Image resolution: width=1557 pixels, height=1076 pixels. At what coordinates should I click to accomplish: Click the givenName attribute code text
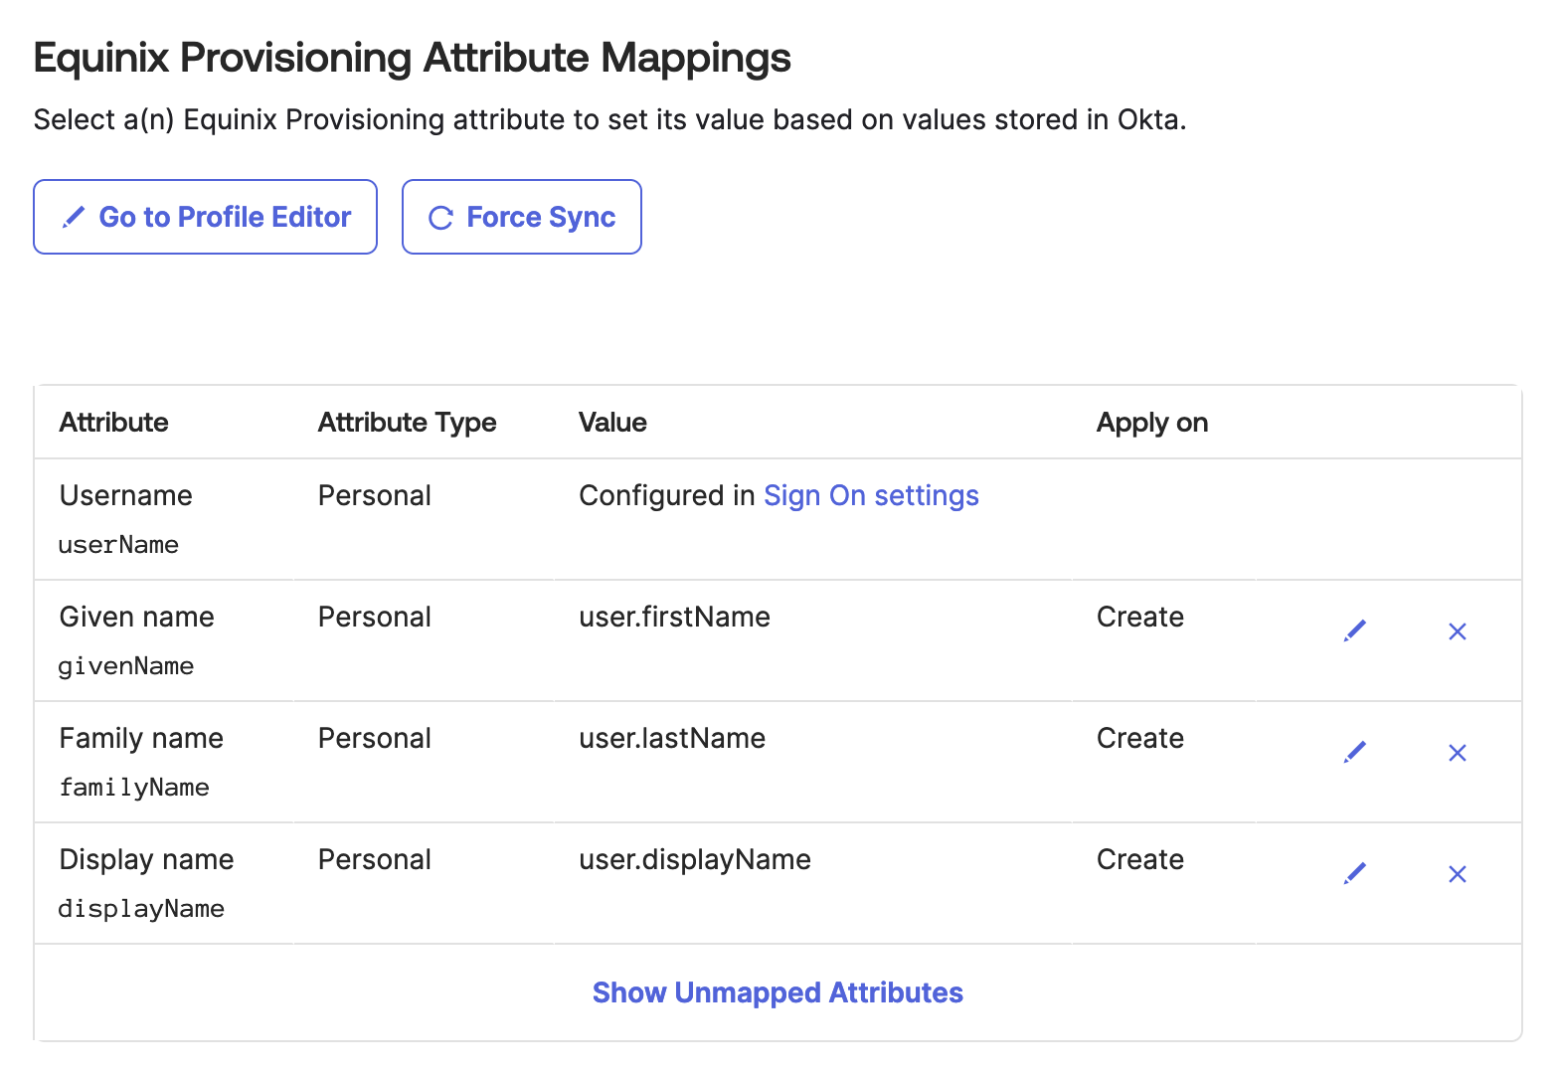(x=126, y=666)
